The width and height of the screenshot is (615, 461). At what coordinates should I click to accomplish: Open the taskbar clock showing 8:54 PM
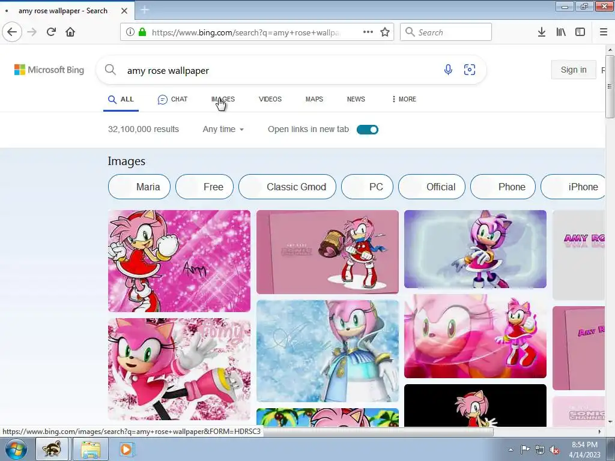pos(584,450)
